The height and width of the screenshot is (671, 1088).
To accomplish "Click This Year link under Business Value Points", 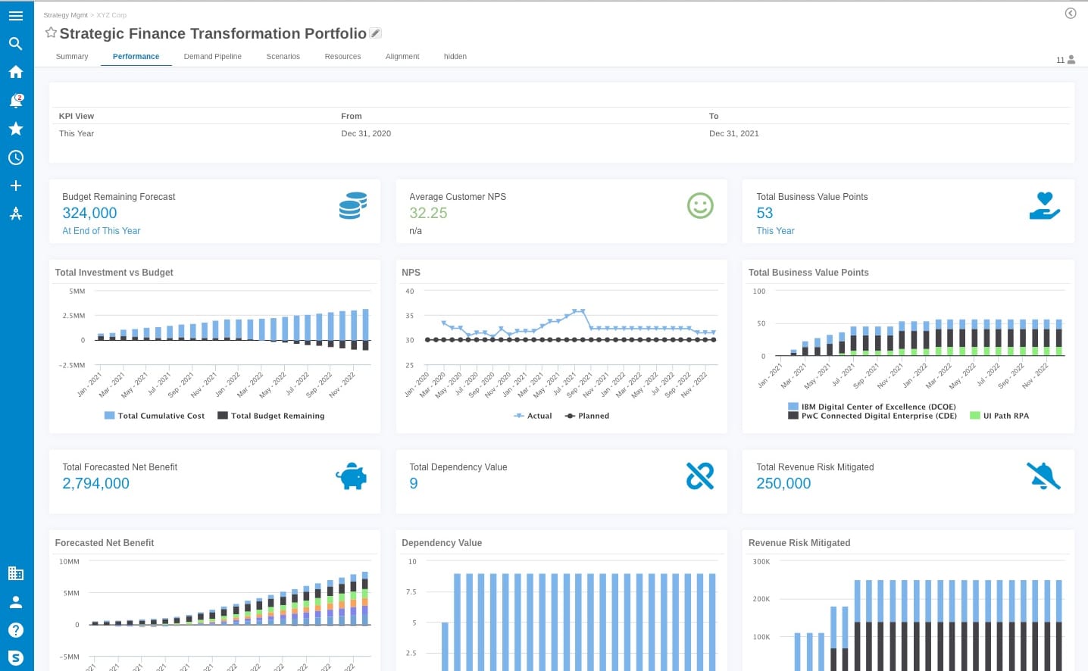I will pos(775,231).
